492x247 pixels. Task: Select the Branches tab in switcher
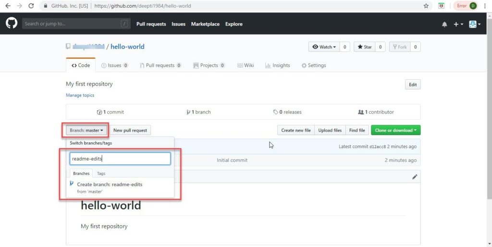[81, 173]
